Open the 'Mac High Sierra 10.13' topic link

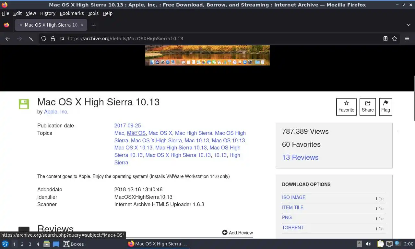181,148
